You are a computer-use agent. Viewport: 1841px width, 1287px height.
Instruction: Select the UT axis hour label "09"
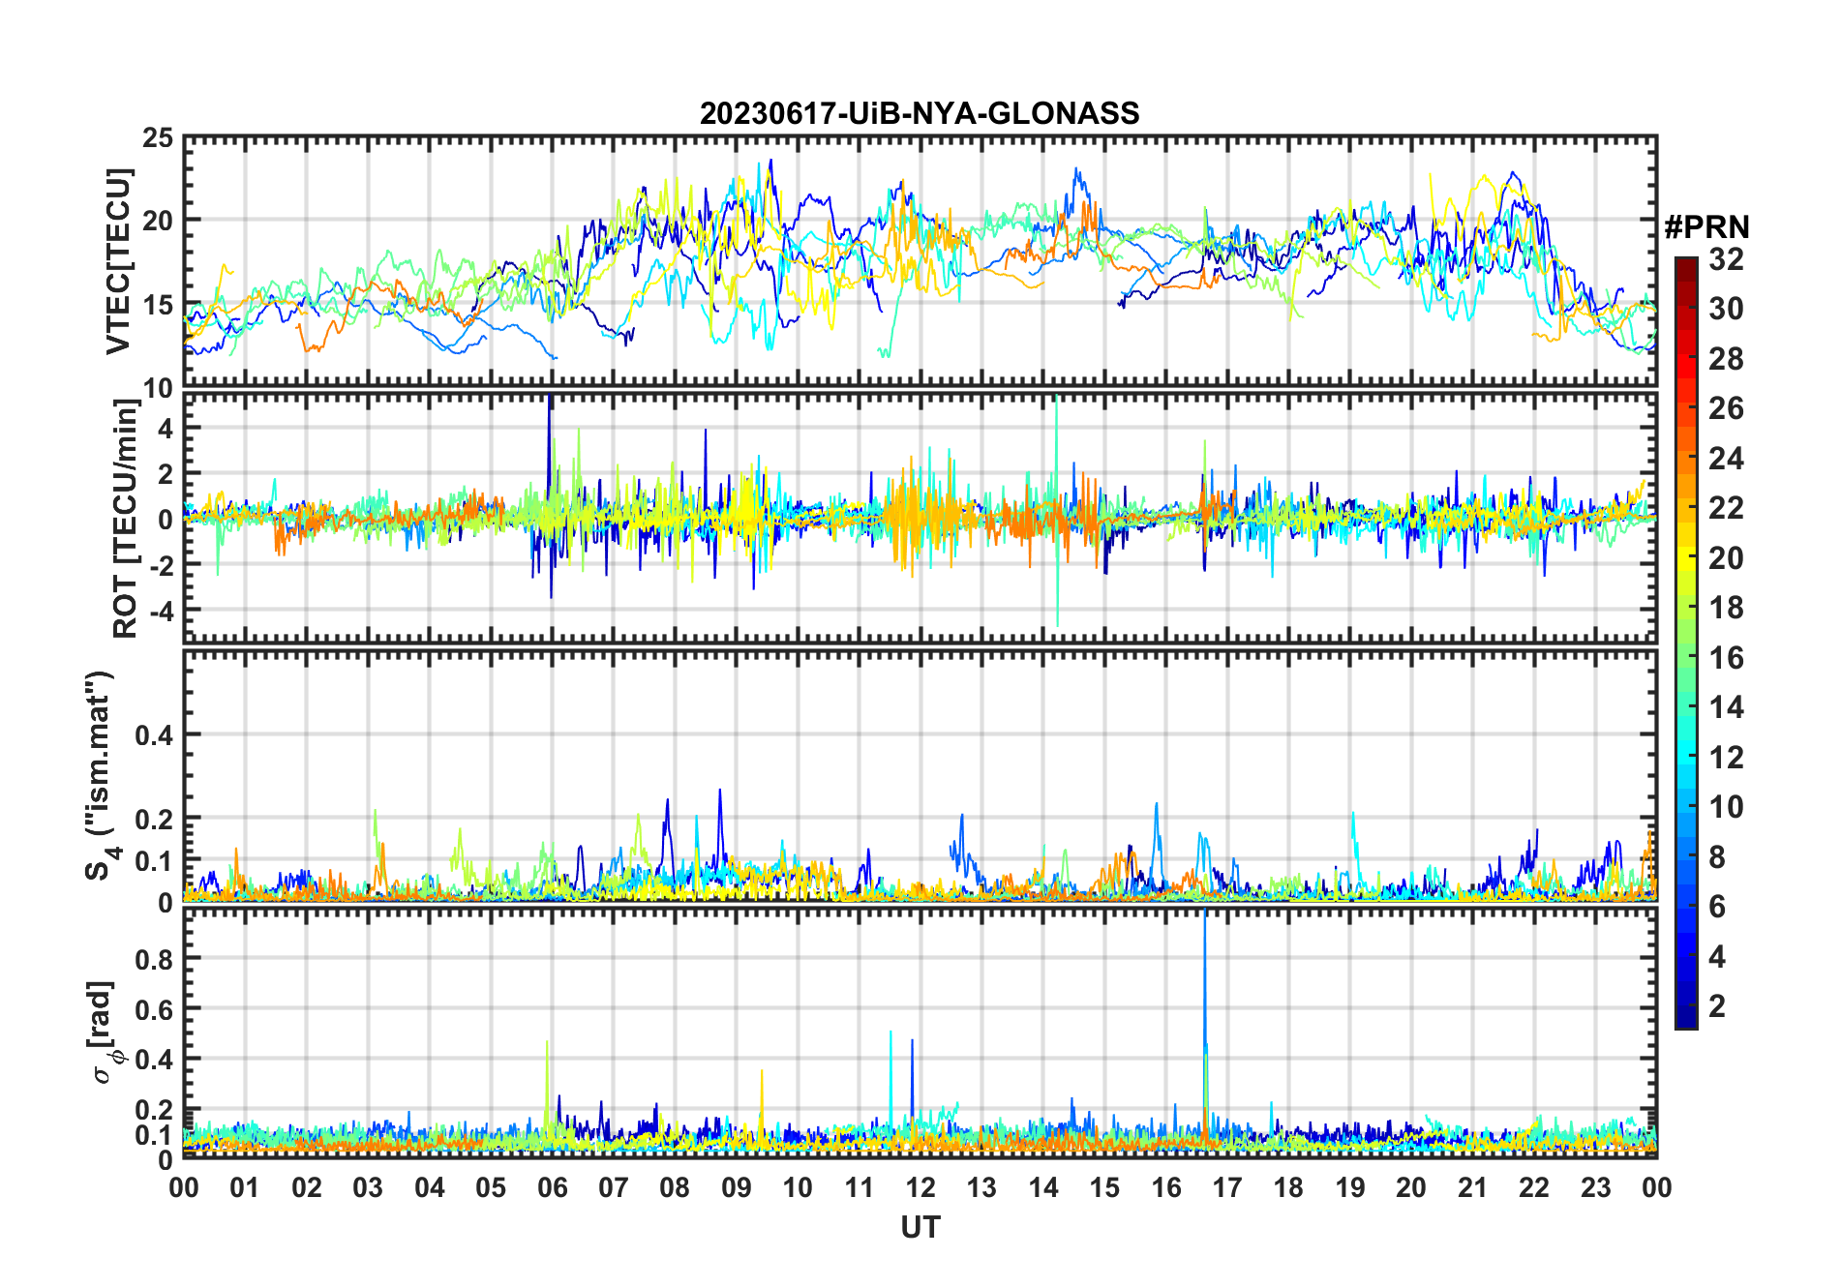[736, 1187]
